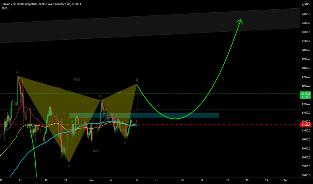
Task: Click the 0.91 ratio label on pattern
Action: 77,79
